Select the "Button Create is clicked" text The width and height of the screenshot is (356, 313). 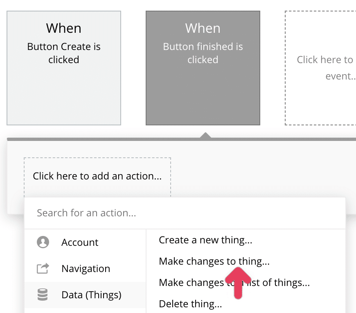coord(64,53)
